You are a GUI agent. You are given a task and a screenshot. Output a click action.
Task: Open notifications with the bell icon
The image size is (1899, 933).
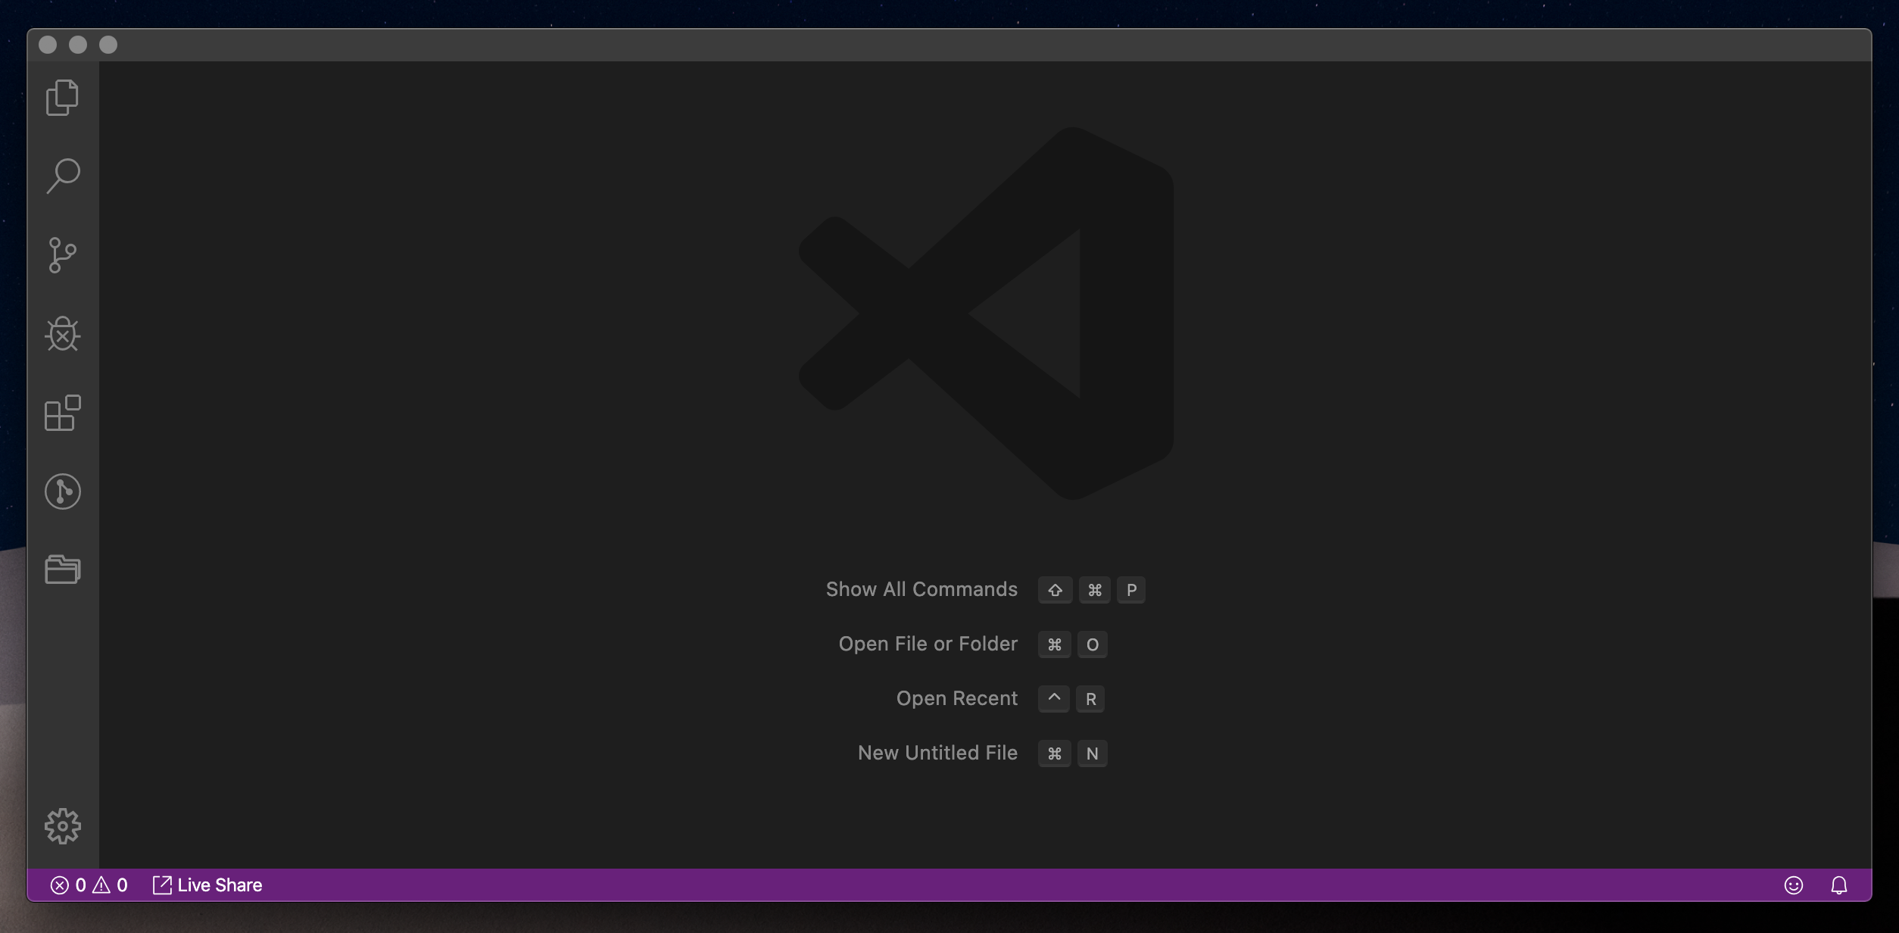pyautogui.click(x=1839, y=885)
